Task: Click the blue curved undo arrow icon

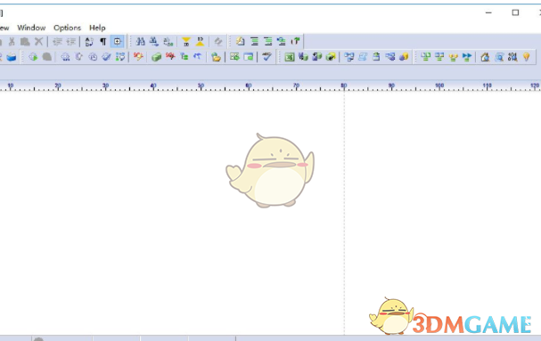Action: 197,56
